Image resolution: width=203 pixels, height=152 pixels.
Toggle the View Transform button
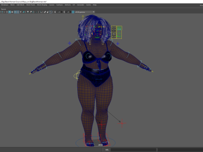click(x=73, y=12)
